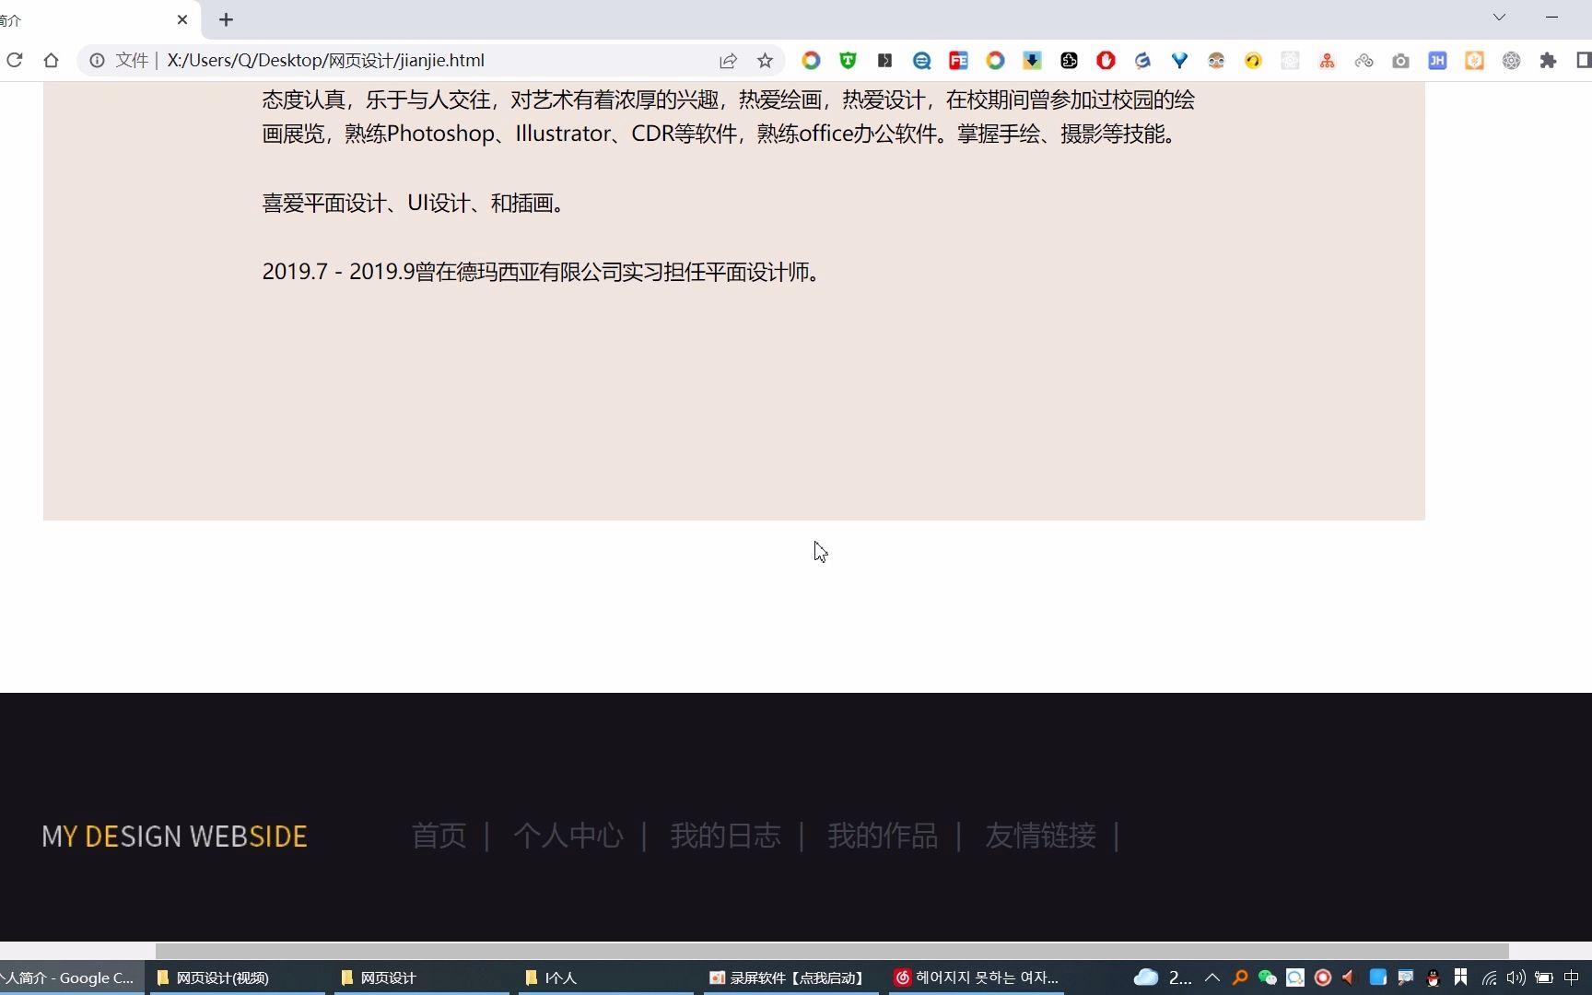The height and width of the screenshot is (995, 1592).
Task: Open 友情链接 footer link
Action: 1040,836
